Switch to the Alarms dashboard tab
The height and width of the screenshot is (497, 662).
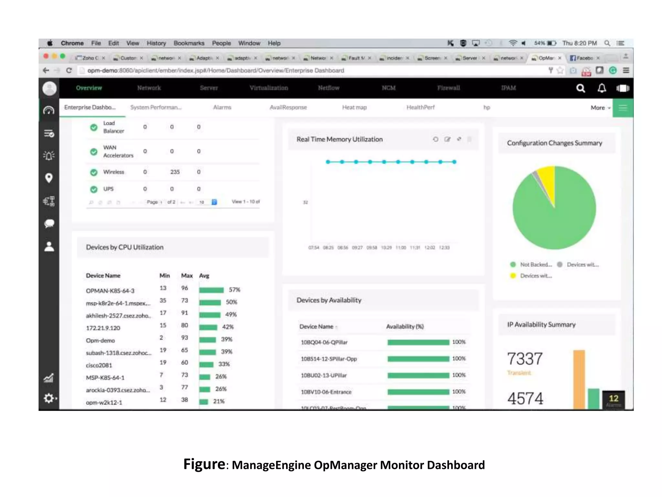point(222,107)
